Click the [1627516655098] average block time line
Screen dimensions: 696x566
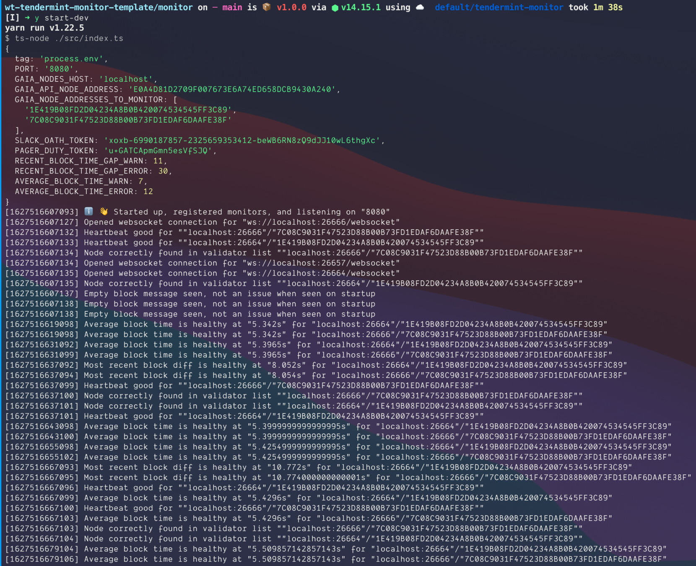click(338, 447)
